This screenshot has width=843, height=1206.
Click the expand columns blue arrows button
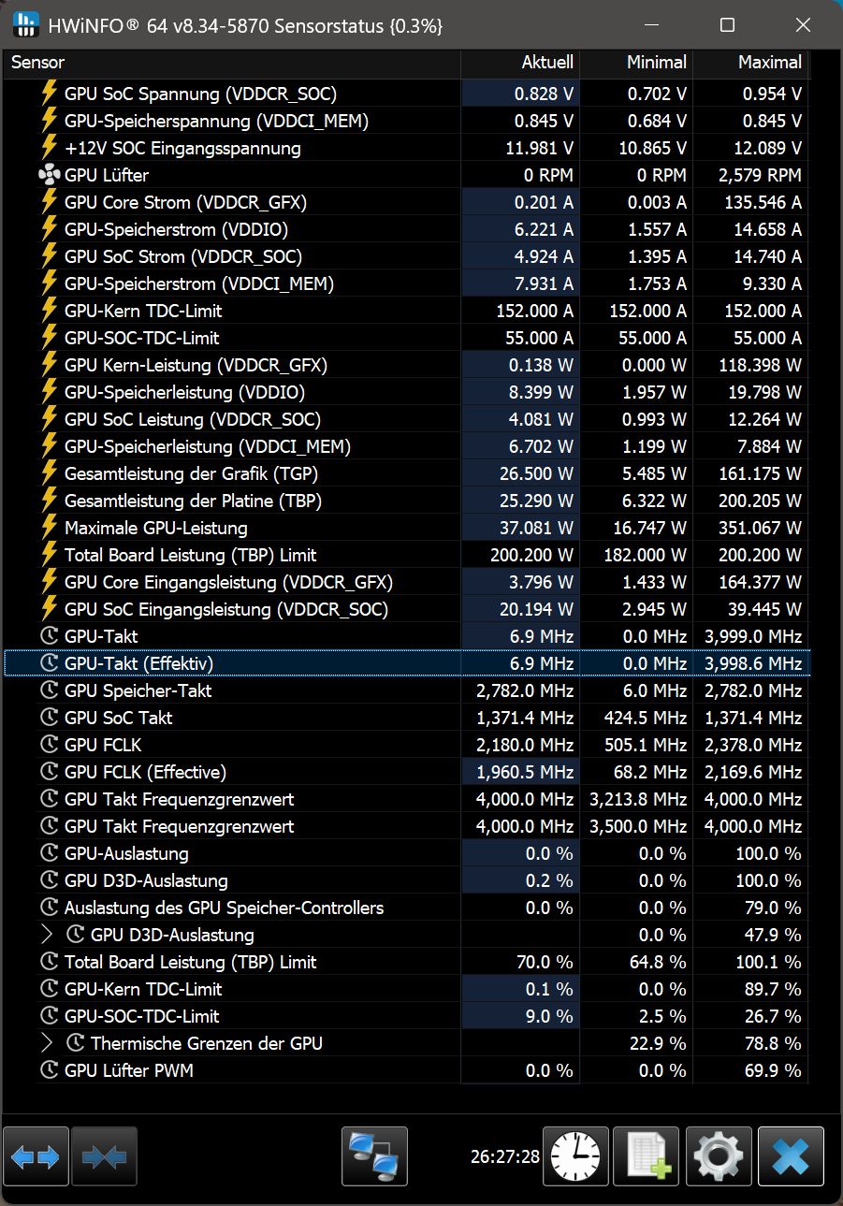pyautogui.click(x=36, y=1157)
